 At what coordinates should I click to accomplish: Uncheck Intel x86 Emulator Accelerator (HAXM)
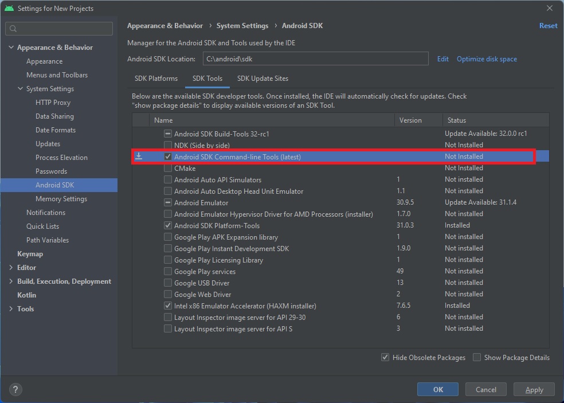[x=167, y=306]
